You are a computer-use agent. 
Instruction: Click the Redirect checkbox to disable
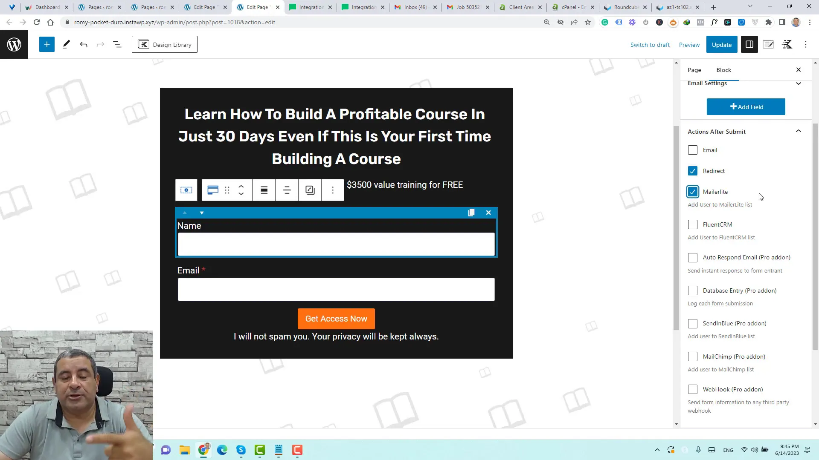(x=692, y=171)
